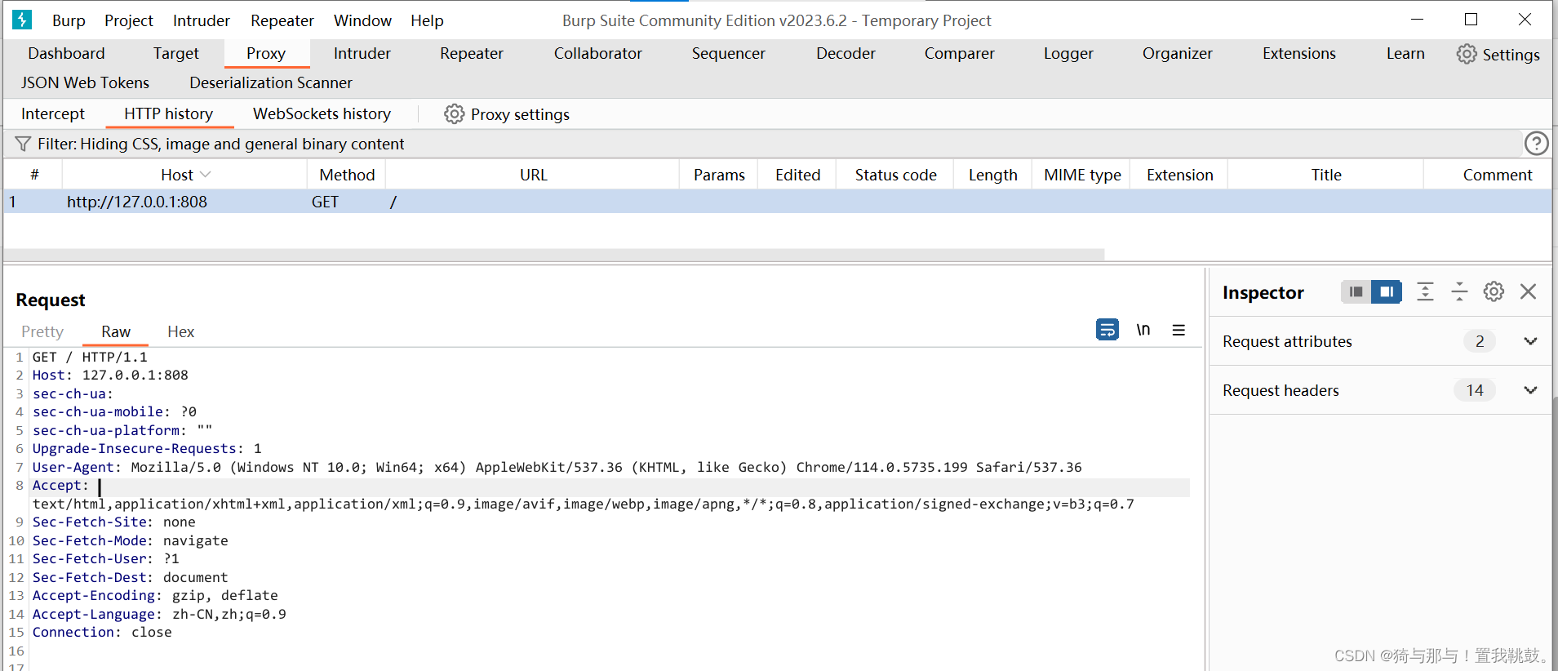Sort by # column header

click(x=34, y=175)
